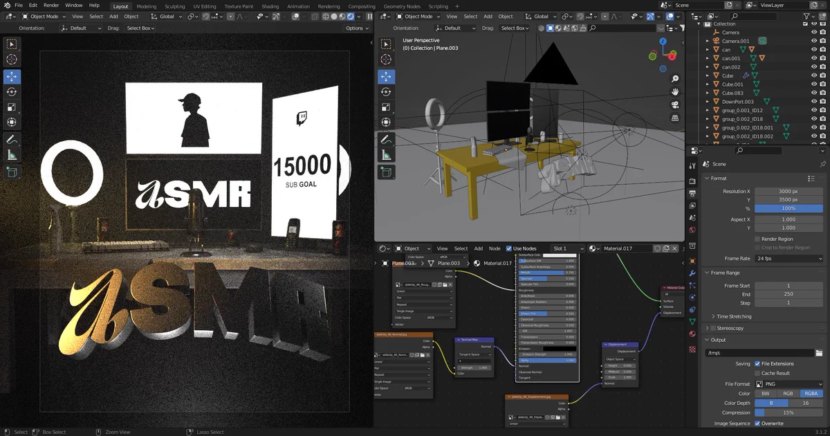Select the Select Box tool in left viewport
This screenshot has height=436, width=830.
click(12, 43)
